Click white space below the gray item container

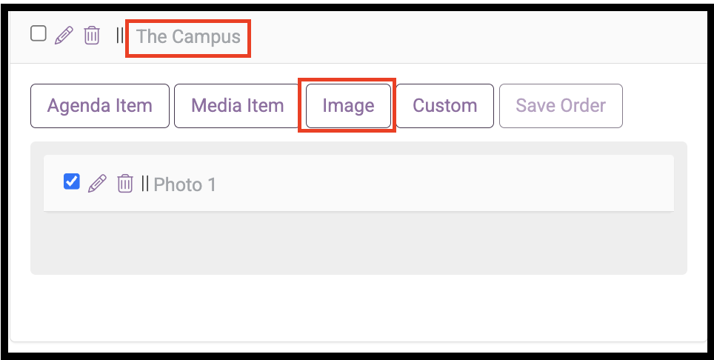[358, 307]
